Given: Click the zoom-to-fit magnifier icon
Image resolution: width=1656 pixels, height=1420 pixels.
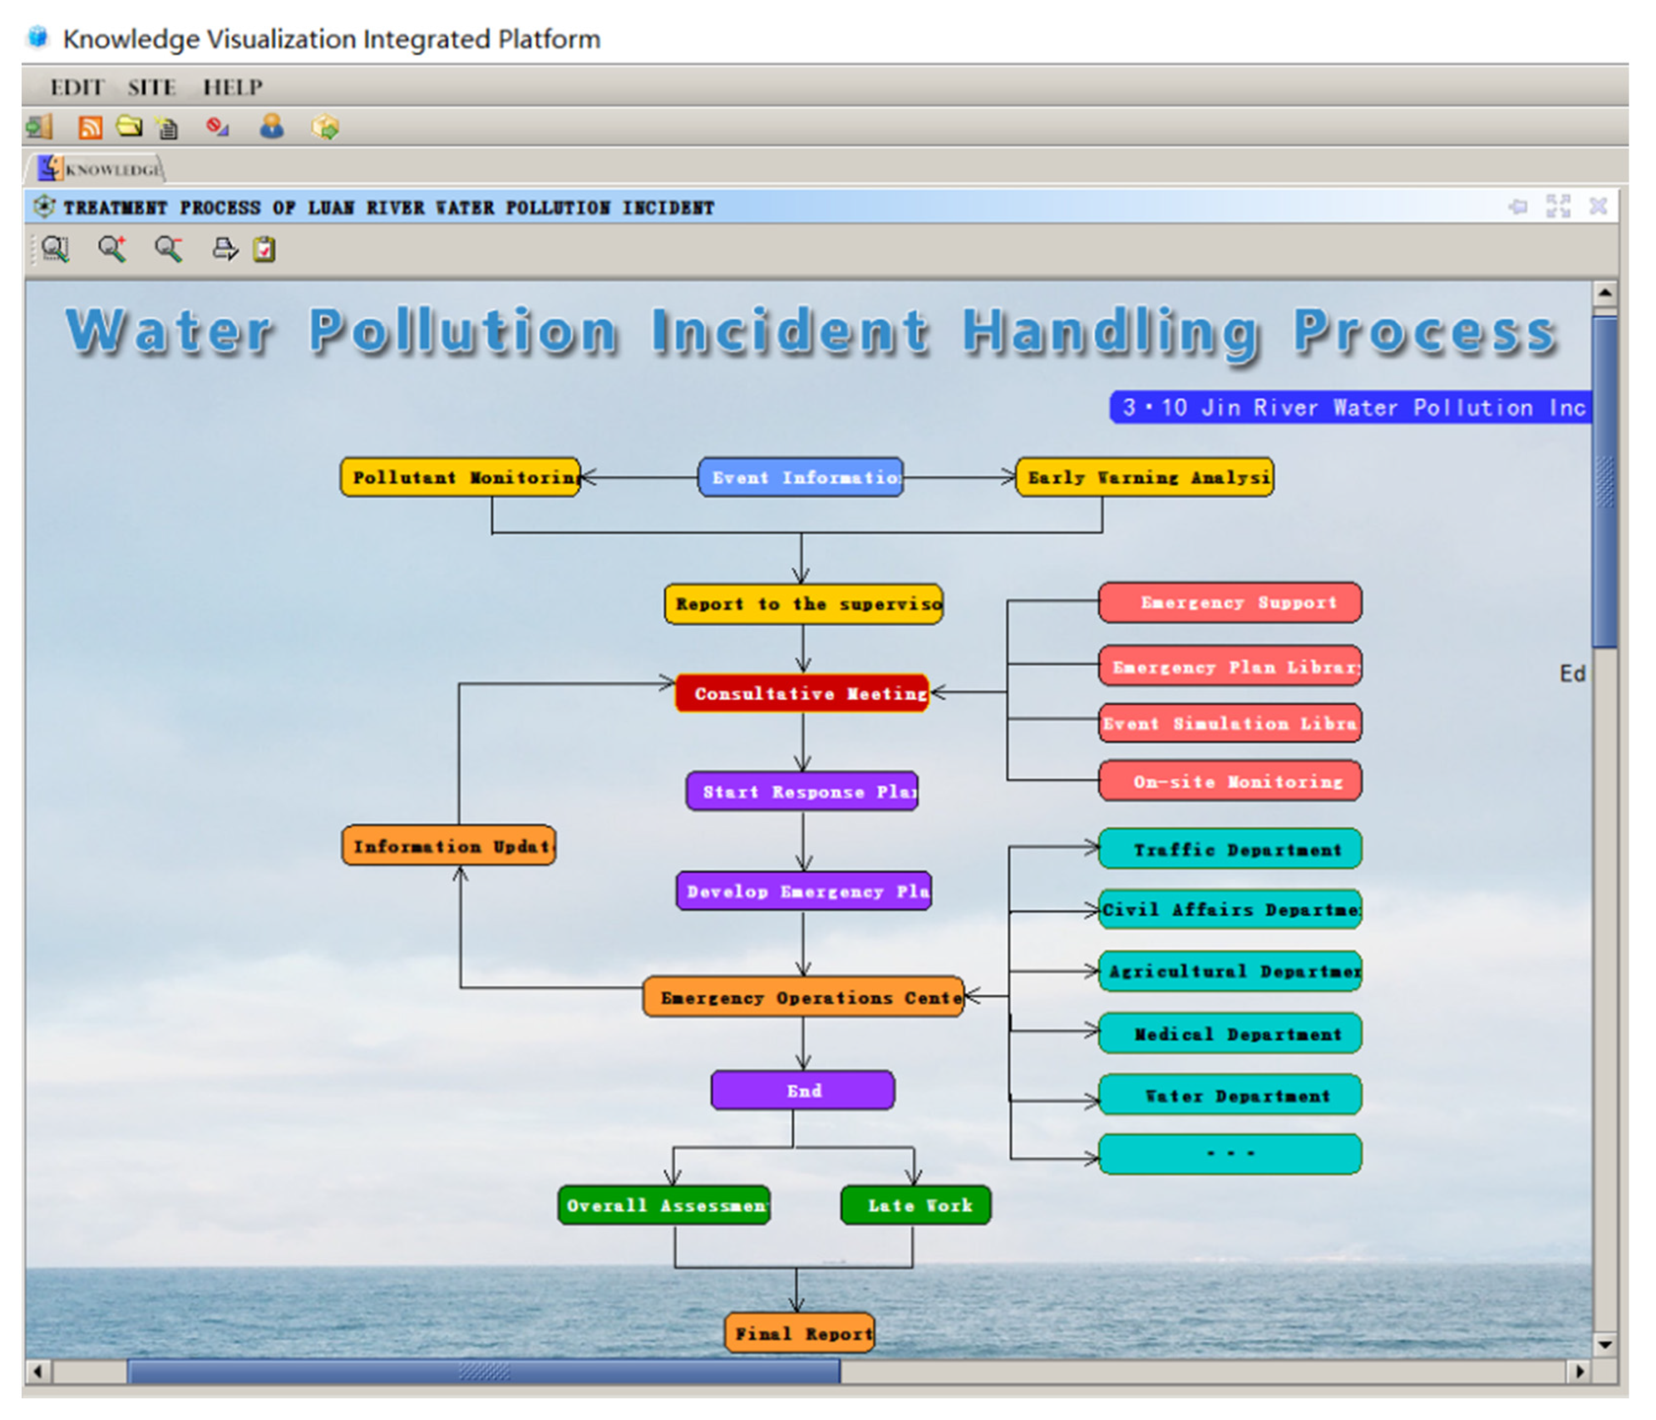Looking at the screenshot, I should click(55, 249).
